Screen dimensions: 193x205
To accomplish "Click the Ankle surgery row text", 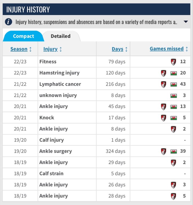I will point(56,151).
